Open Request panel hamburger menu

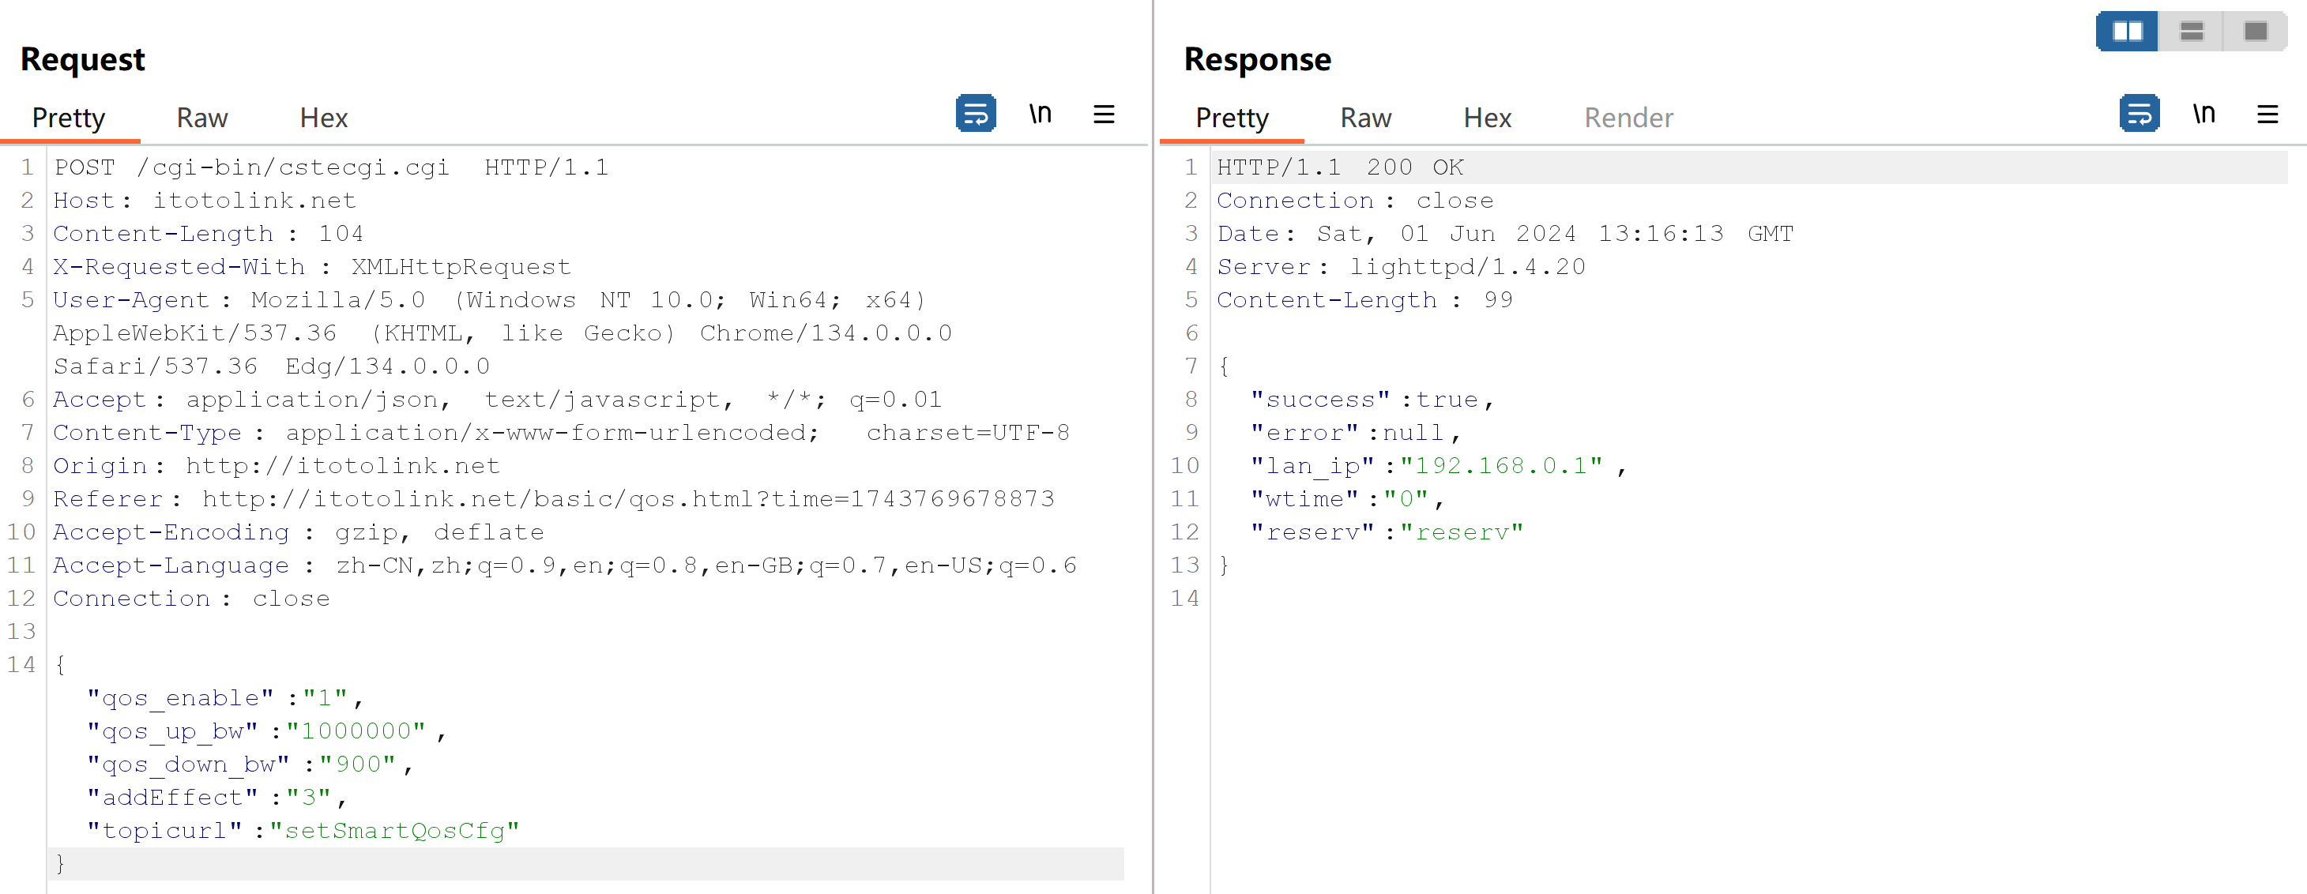1104,114
